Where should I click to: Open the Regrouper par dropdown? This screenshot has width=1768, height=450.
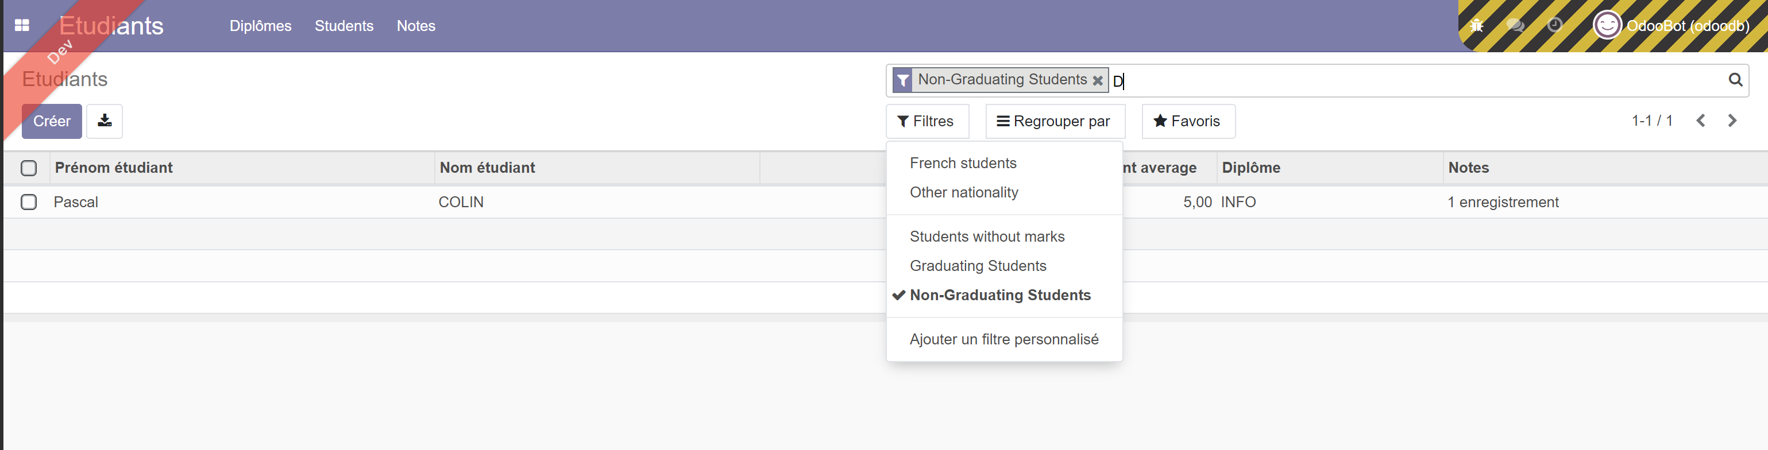point(1055,122)
